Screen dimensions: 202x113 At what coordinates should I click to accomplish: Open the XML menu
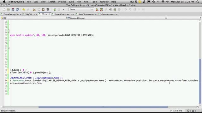click(x=86, y=2)
